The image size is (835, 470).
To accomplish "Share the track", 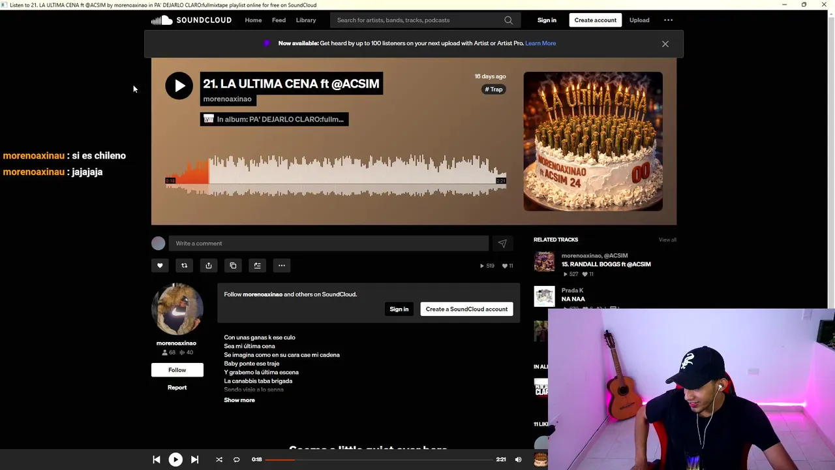I will pos(209,266).
